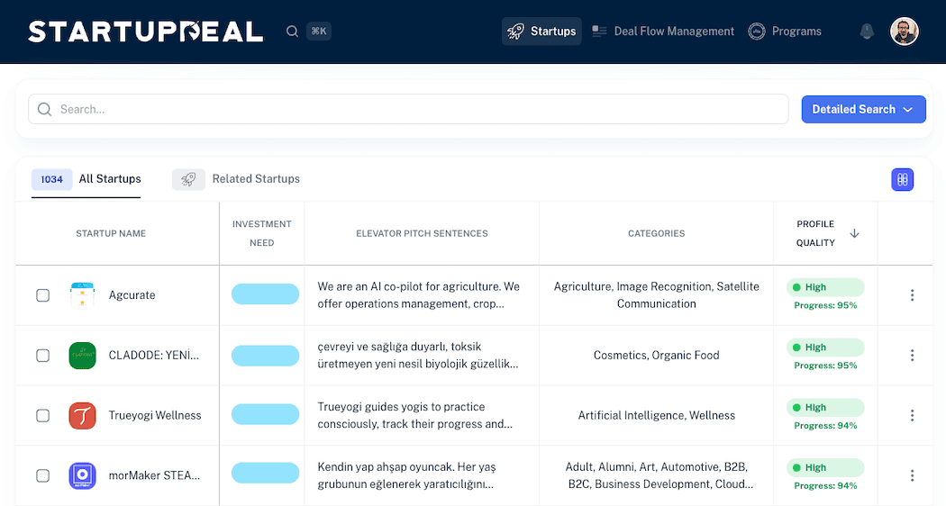946x506 pixels.
Task: Open CLADODE: YENİ... startup link
Action: click(x=154, y=356)
